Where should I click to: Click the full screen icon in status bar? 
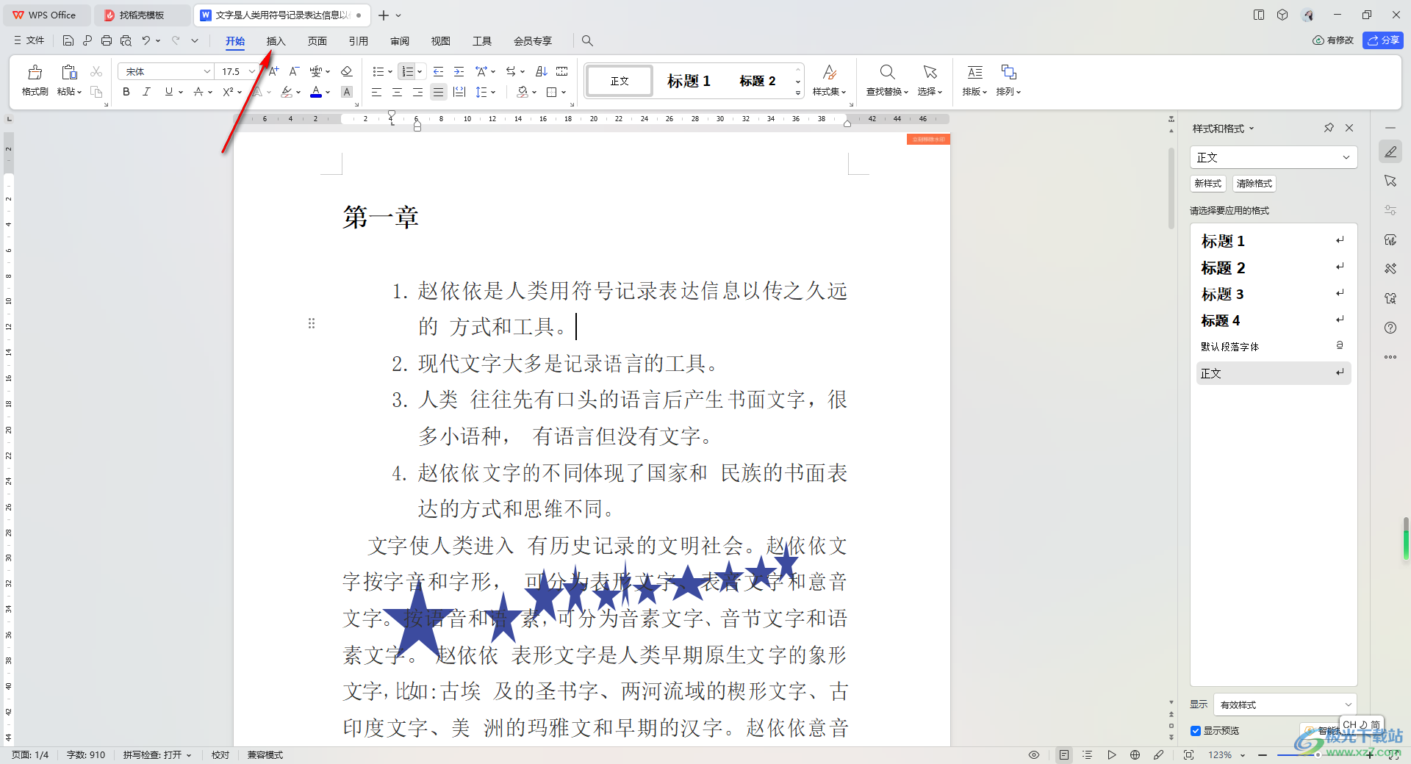pos(1188,754)
